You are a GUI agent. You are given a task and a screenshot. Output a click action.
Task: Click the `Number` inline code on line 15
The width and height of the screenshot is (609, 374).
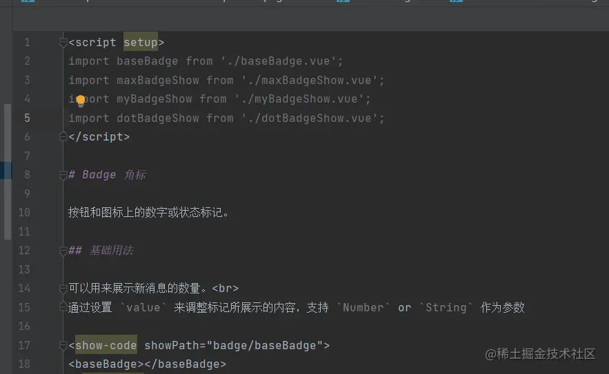click(363, 307)
